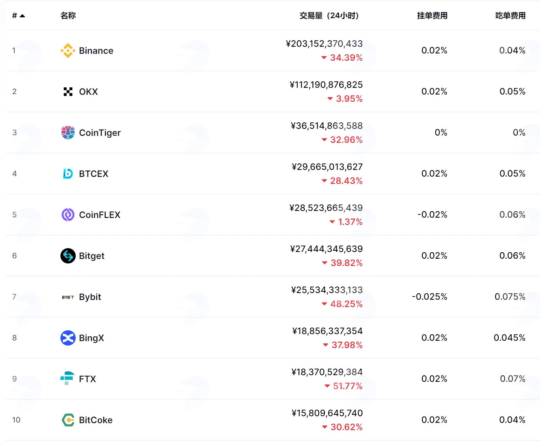The image size is (540, 441).
Task: Sort by 挂单费用 column header
Action: [432, 16]
